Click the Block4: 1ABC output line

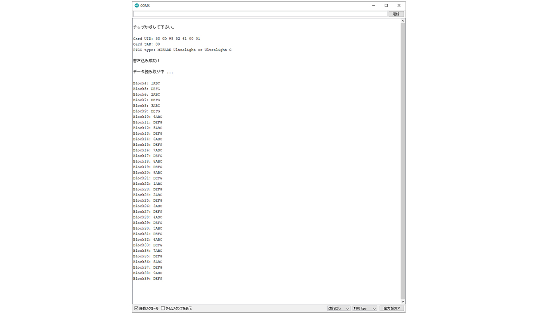(x=147, y=83)
